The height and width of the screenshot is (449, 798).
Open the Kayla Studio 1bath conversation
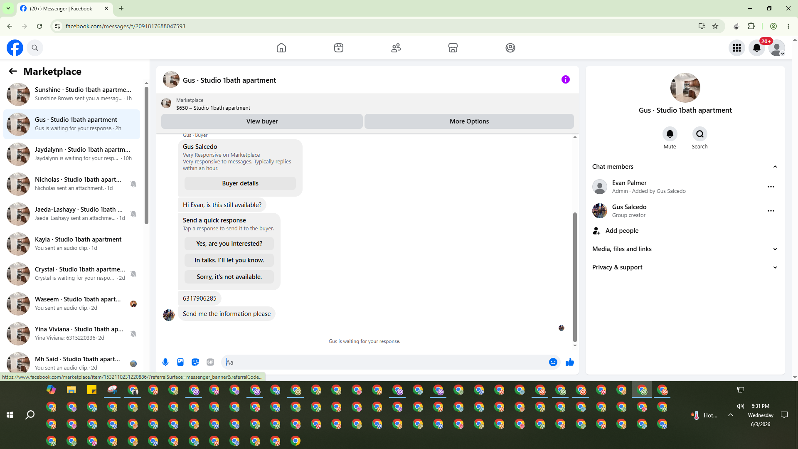click(71, 244)
